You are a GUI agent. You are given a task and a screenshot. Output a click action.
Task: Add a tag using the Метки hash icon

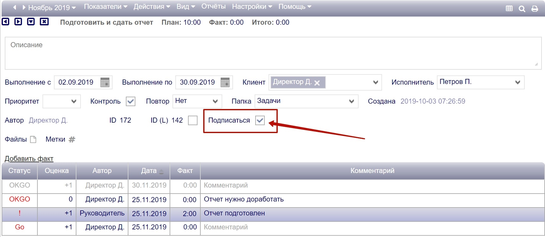(72, 139)
